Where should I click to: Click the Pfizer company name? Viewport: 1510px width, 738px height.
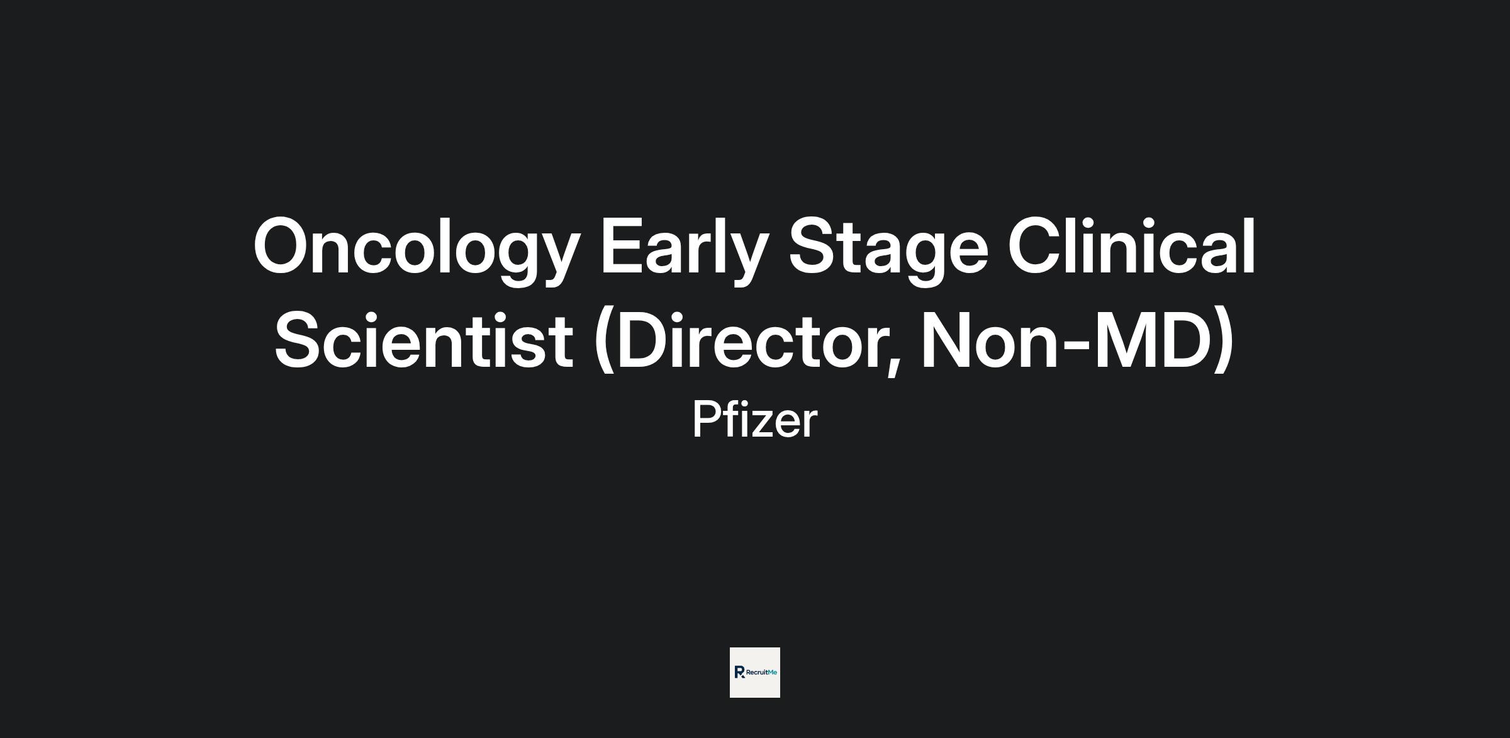754,420
